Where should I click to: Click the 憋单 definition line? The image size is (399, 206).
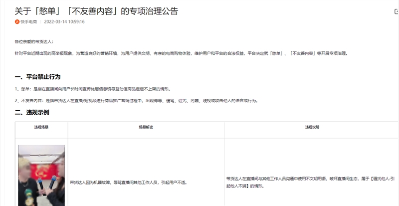click(92, 89)
